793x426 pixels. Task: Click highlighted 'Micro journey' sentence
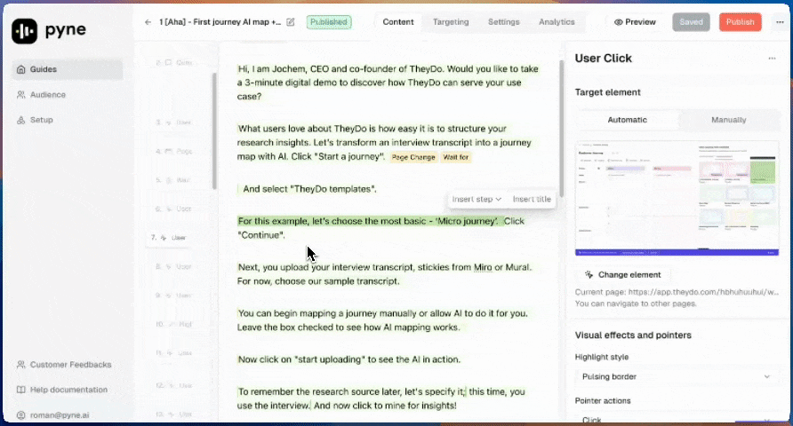371,221
